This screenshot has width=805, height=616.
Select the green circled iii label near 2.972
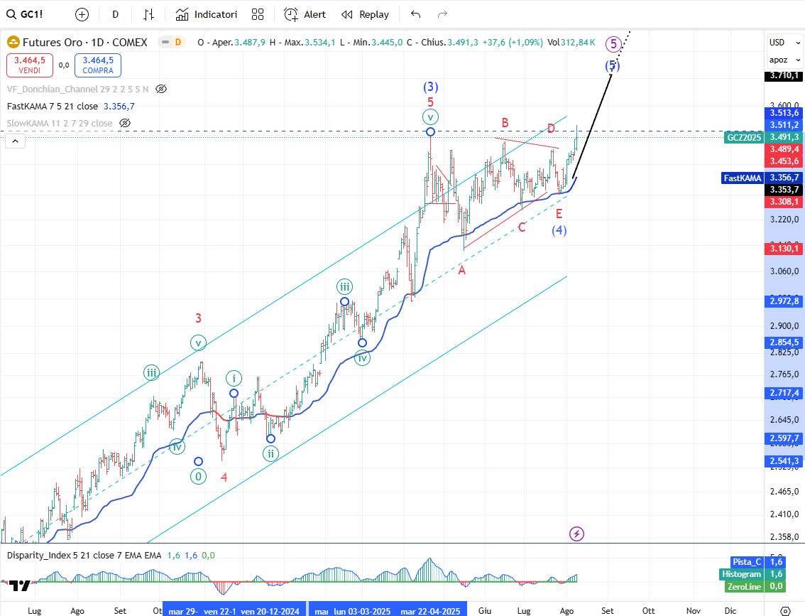coord(344,286)
